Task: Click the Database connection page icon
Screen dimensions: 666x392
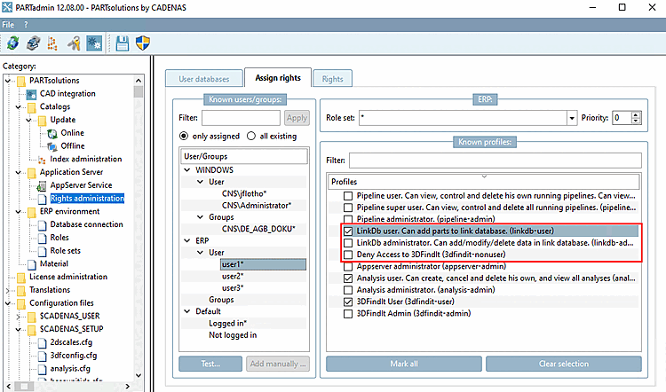Action: click(x=42, y=225)
